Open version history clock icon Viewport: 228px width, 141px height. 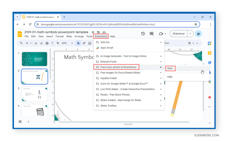click(x=143, y=34)
